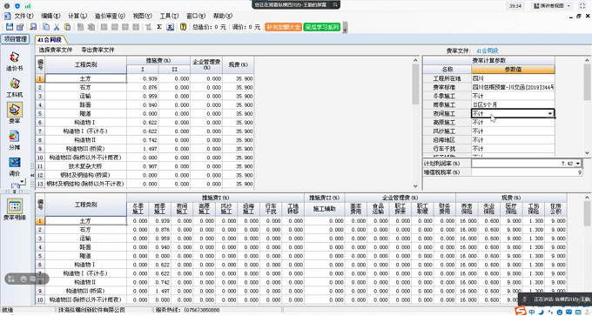Click the Copy toolbar icon
Image resolution: width=592 pixels, height=316 pixels.
pyautogui.click(x=46, y=27)
